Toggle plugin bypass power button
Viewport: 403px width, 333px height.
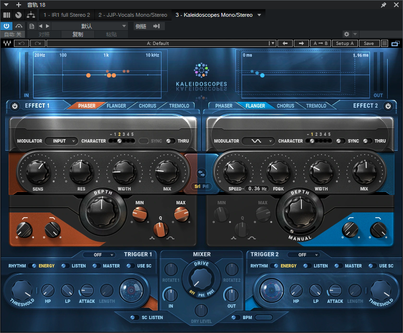(6, 26)
